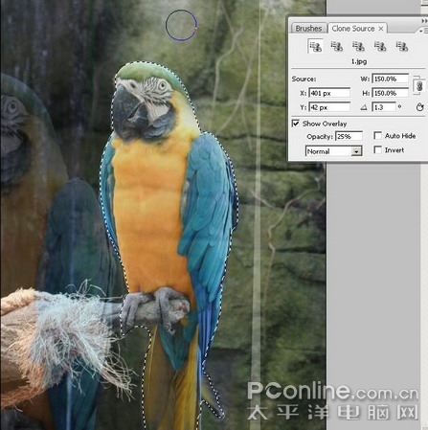The image size is (428, 430).
Task: Collapse the panel using double-arrow icon
Action: tap(424, 21)
